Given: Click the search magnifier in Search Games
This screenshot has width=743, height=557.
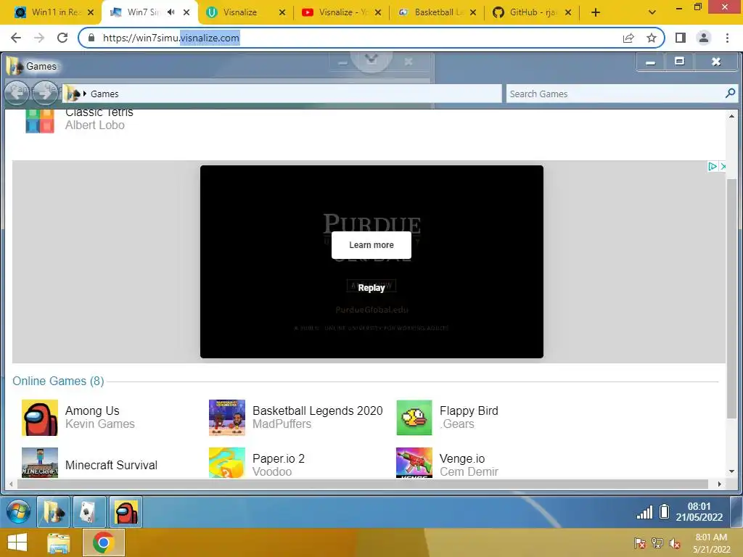Looking at the screenshot, I should coord(730,94).
